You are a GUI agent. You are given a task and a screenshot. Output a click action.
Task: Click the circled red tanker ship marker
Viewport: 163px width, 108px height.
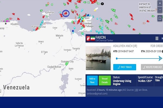[x=65, y=13]
